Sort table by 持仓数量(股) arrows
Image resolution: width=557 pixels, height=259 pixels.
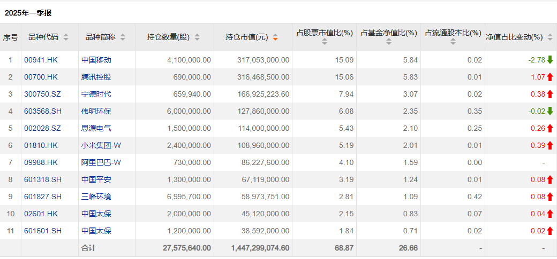point(197,37)
